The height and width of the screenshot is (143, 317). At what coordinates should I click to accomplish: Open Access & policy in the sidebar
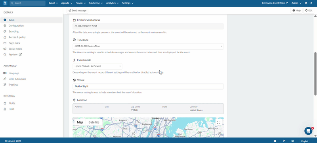(x=17, y=37)
